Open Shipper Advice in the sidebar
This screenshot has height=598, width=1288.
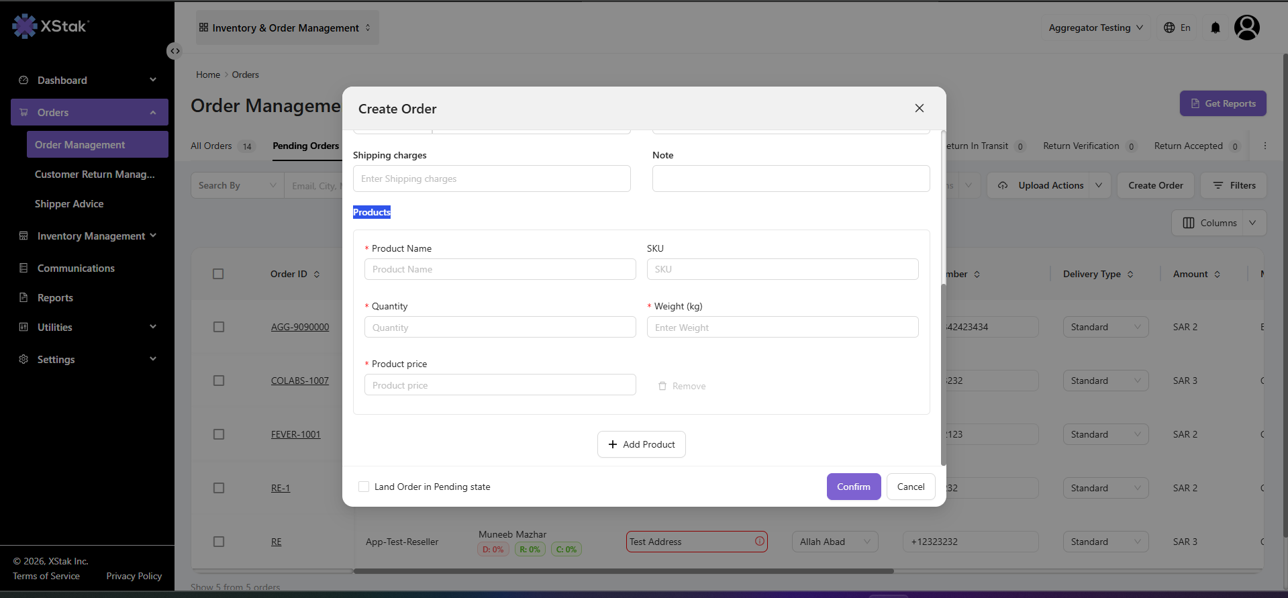(69, 203)
